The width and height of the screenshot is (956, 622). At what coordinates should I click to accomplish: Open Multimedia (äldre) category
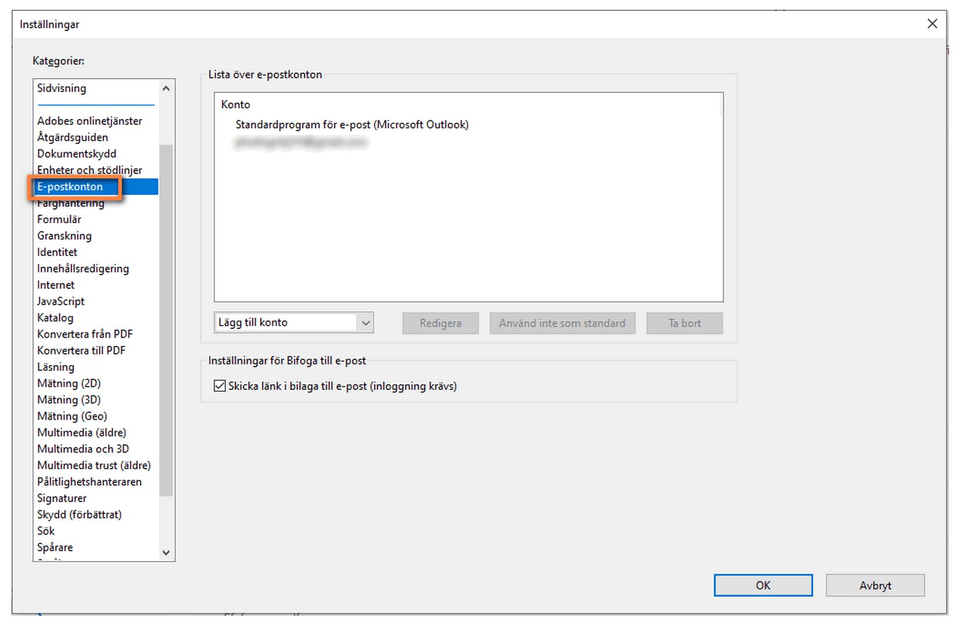point(82,432)
